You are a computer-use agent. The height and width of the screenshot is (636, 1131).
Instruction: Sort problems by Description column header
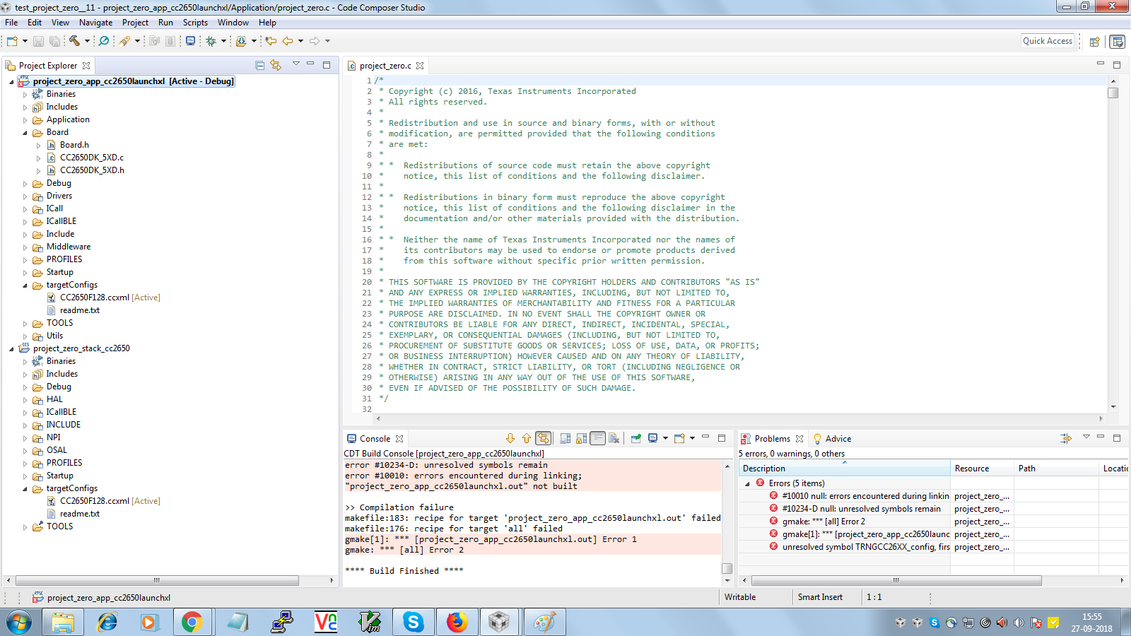click(x=845, y=469)
